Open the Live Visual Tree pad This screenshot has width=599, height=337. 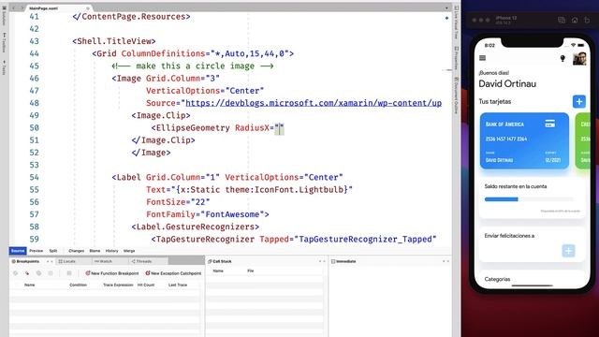pos(456,22)
